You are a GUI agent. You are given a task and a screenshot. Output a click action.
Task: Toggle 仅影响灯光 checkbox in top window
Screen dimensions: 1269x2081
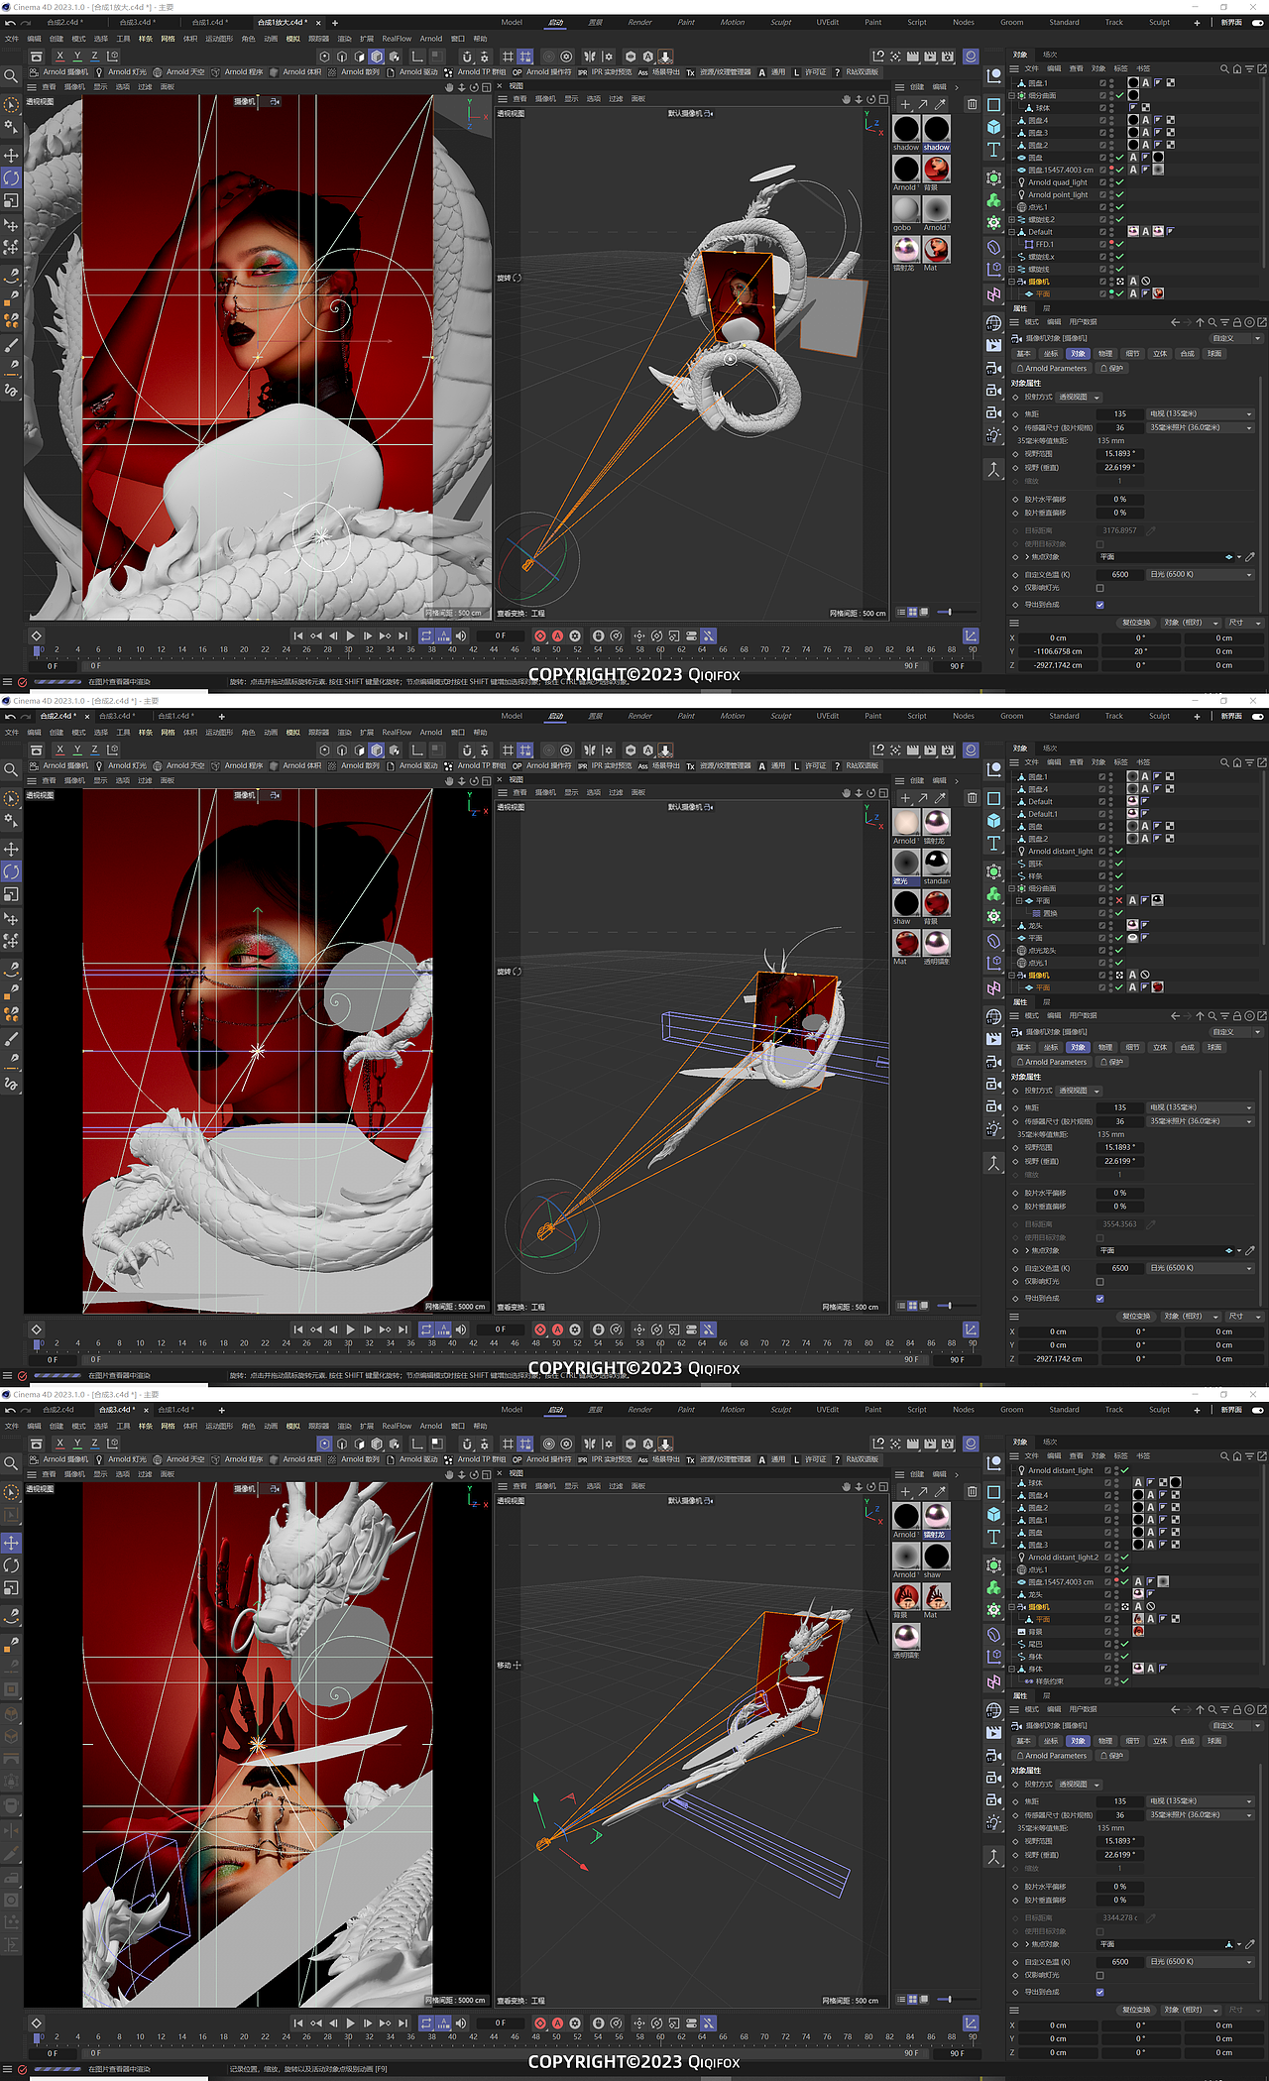pos(1099,588)
